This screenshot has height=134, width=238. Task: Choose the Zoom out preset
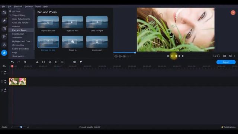pyautogui.click(x=97, y=42)
